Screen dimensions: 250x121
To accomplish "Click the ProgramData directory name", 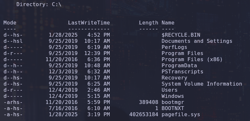I will (x=179, y=66).
